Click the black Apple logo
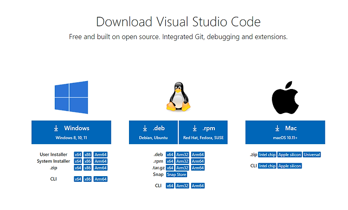 (x=285, y=97)
